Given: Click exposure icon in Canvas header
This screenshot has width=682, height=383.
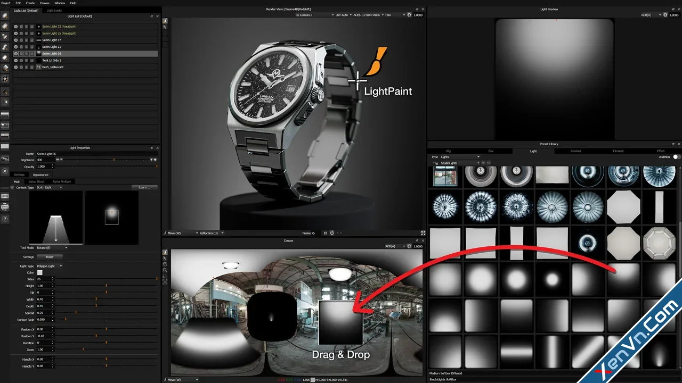Looking at the screenshot, I should coord(409,246).
